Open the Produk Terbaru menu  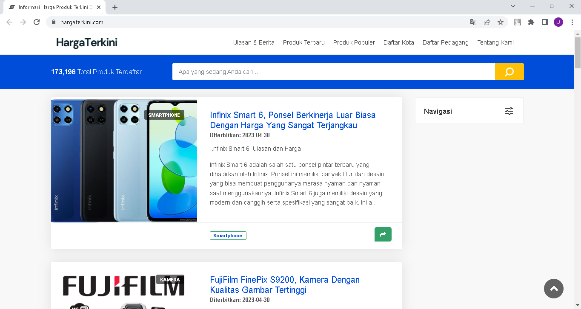[304, 42]
